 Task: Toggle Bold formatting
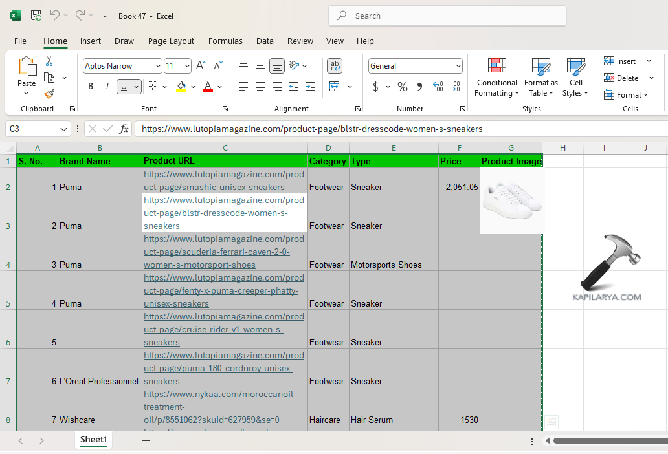click(91, 87)
